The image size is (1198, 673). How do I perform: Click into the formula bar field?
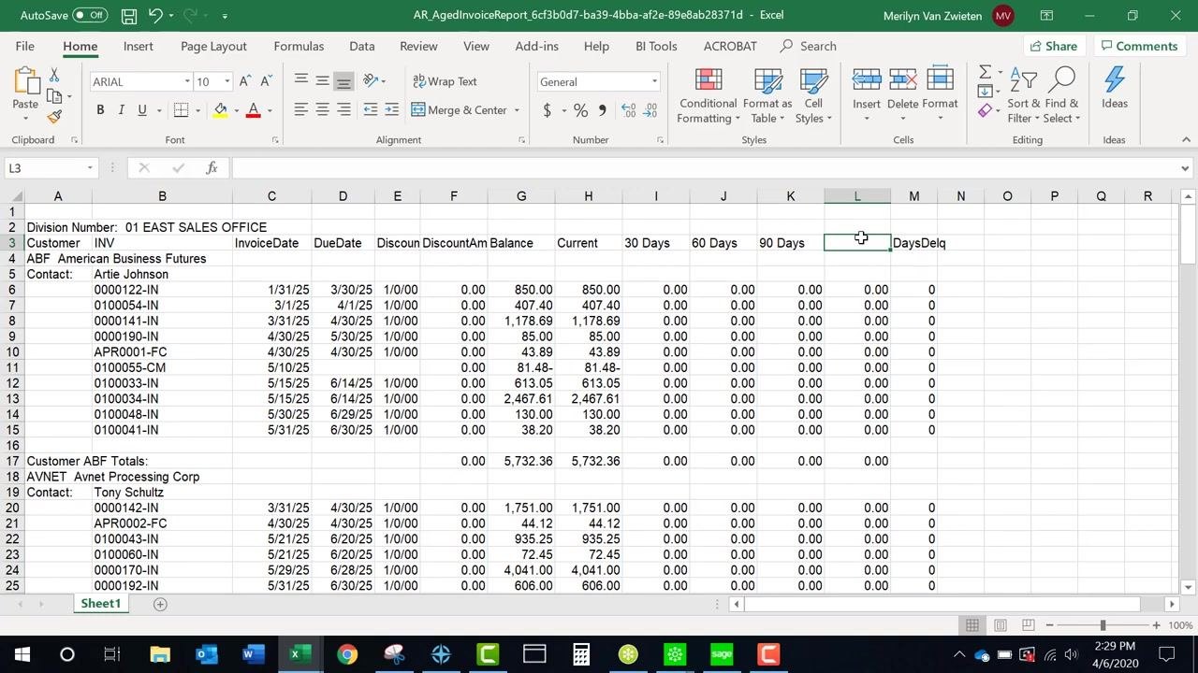(x=707, y=168)
